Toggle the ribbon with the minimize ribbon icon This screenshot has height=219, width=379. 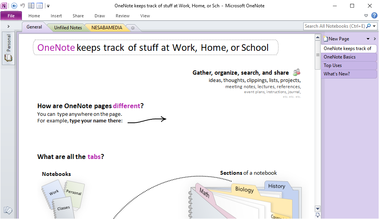pos(366,16)
